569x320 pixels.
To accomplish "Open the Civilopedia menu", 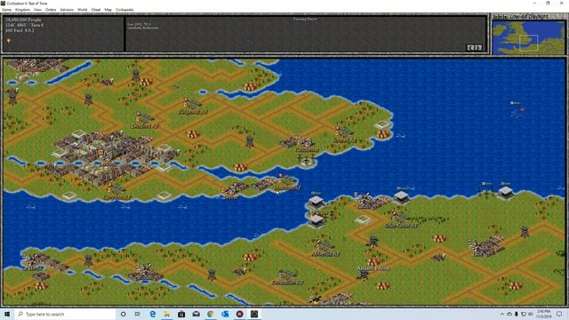I will point(124,10).
